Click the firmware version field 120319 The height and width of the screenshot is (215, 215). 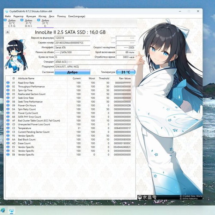[72, 38]
